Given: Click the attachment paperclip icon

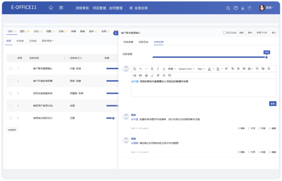Looking at the screenshot, I should [158, 75].
